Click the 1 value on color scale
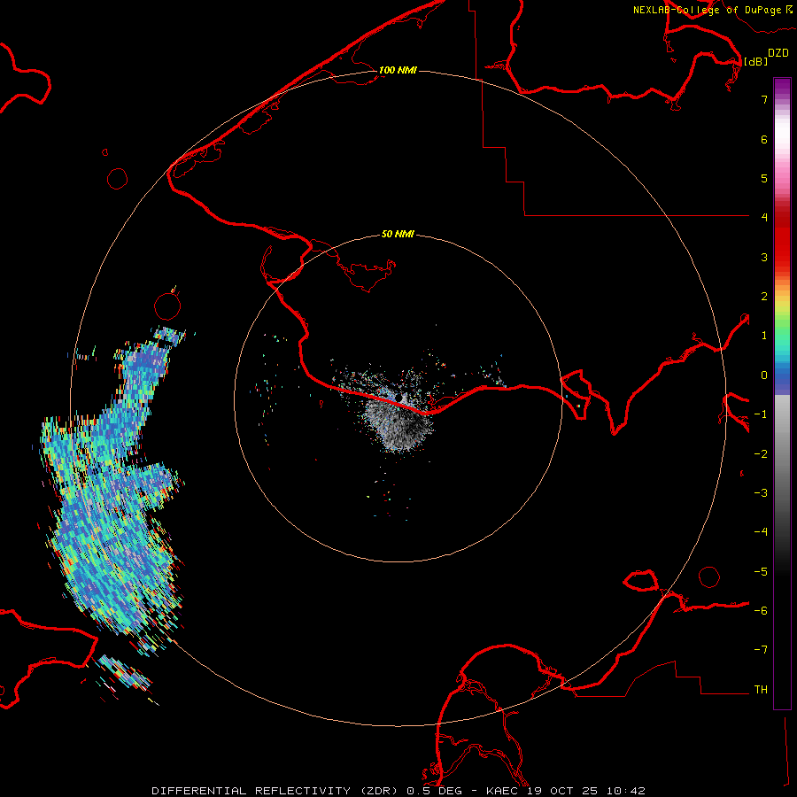797x797 pixels. [x=764, y=336]
